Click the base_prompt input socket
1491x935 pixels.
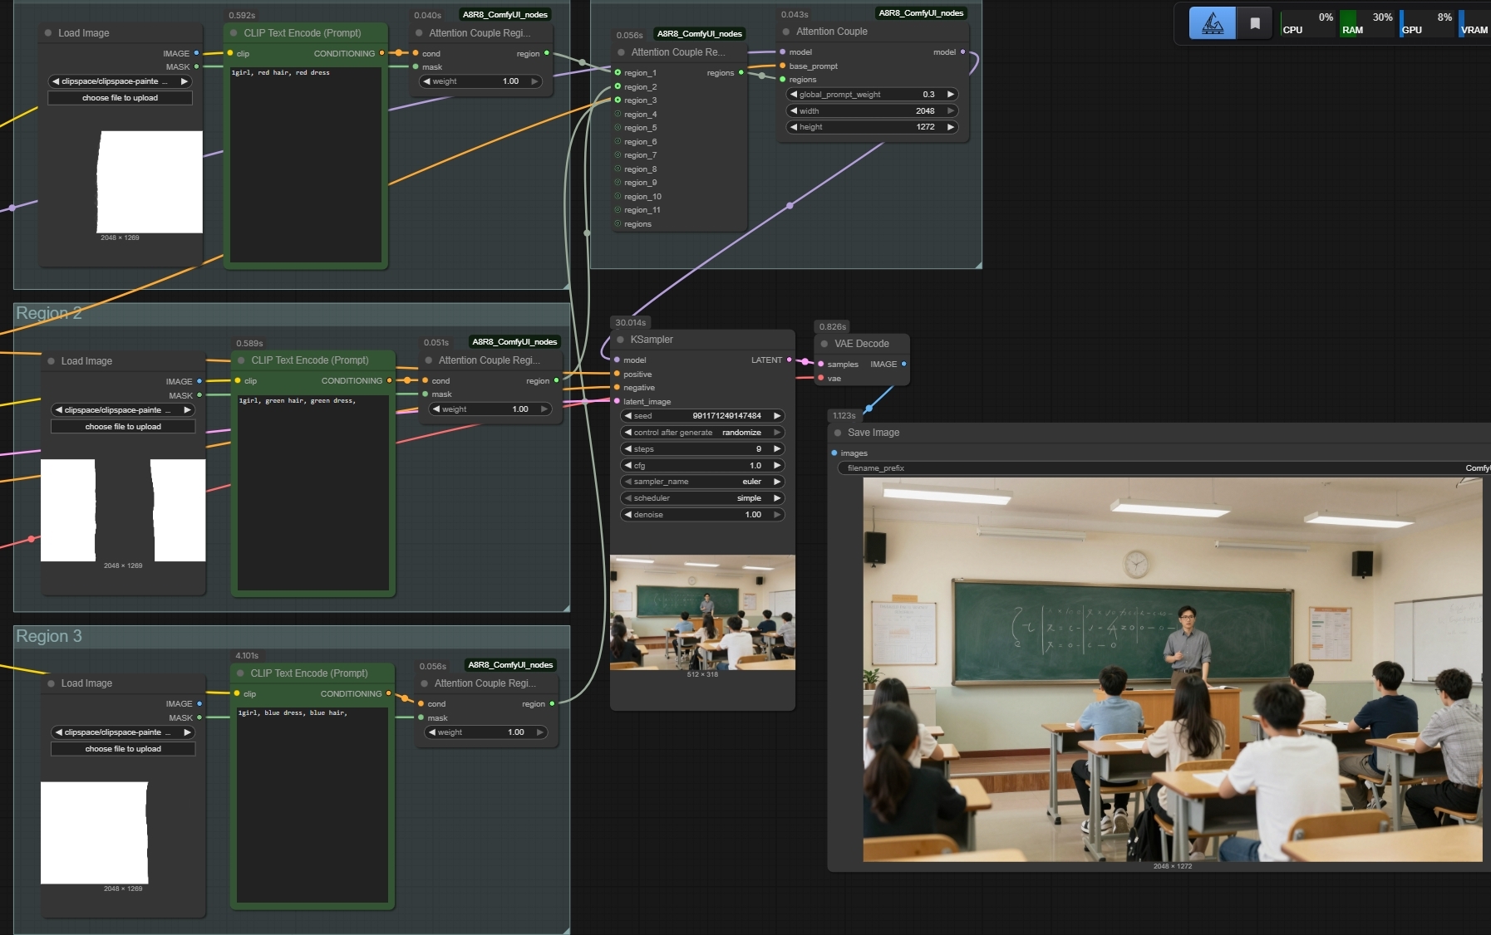(782, 66)
